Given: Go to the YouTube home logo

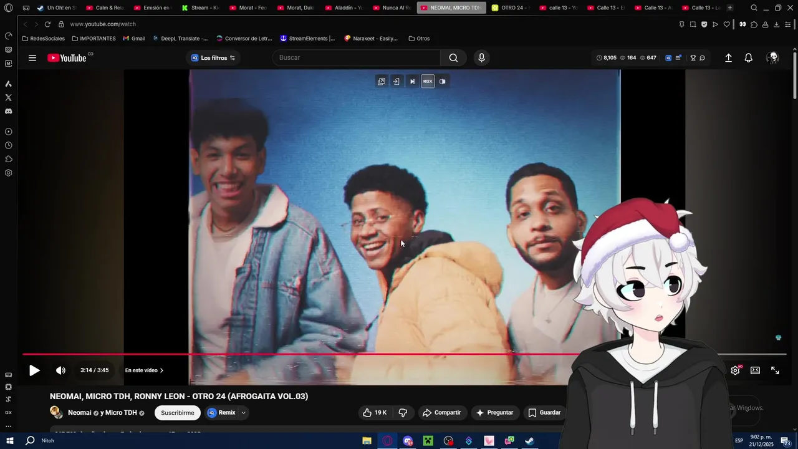Looking at the screenshot, I should point(67,58).
